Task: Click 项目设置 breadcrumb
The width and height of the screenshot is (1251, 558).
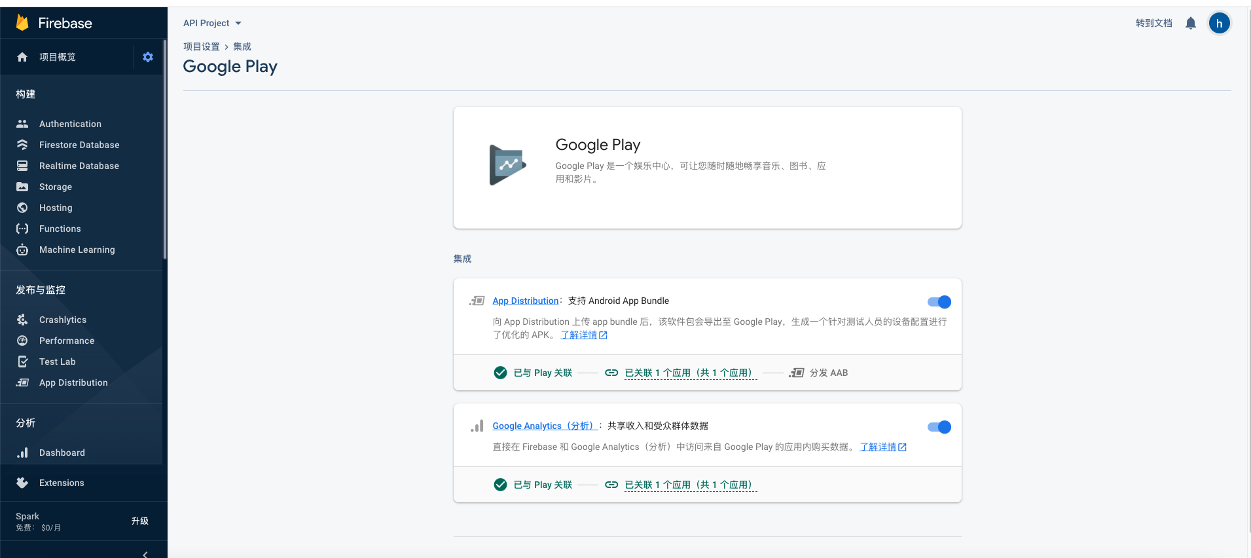Action: (202, 46)
